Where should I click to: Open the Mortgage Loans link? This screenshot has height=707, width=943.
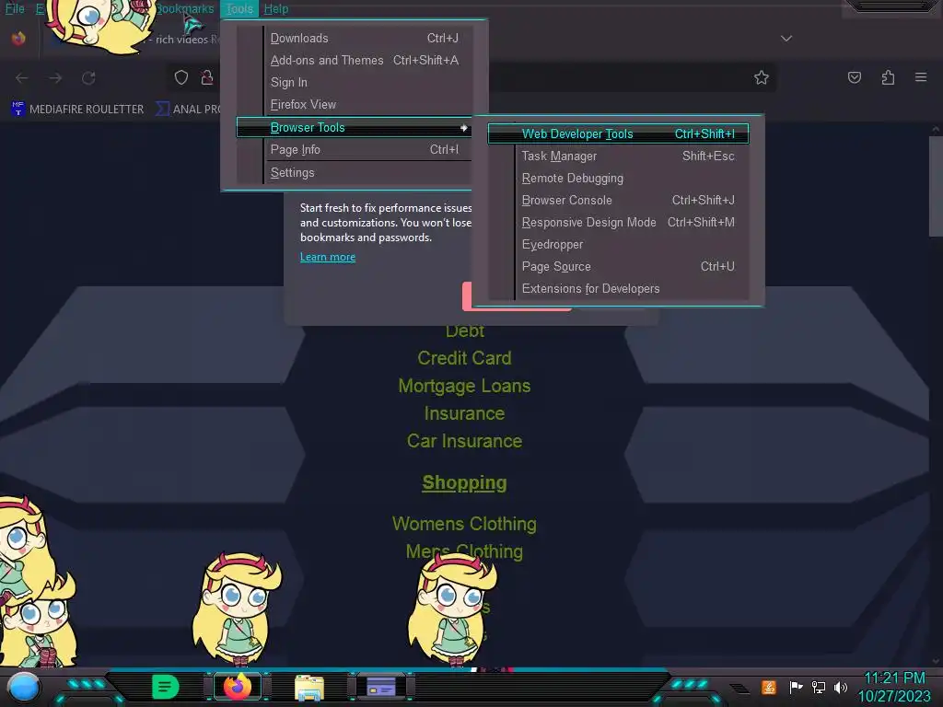pyautogui.click(x=464, y=386)
